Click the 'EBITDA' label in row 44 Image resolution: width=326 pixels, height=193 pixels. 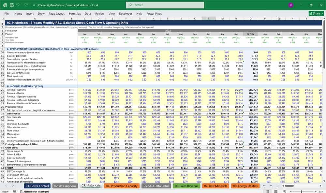[x=9, y=168]
